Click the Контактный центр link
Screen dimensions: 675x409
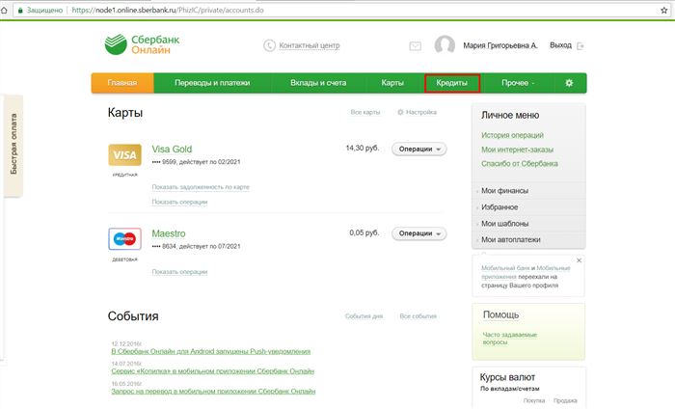310,45
